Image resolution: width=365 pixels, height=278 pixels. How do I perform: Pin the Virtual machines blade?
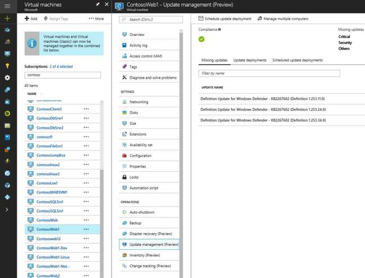click(x=98, y=5)
